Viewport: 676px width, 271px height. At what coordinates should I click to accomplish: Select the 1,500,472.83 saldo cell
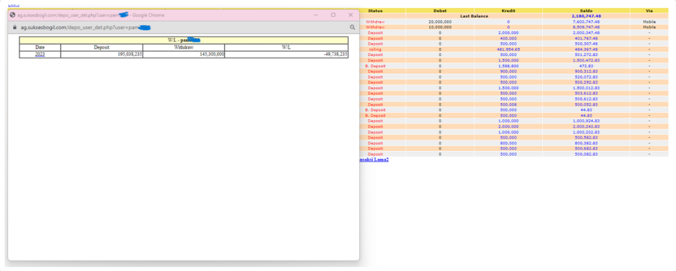[x=586, y=60]
